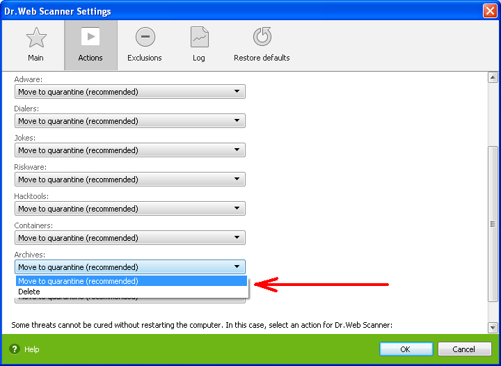
Task: Click Restore defaults
Action: click(x=262, y=45)
